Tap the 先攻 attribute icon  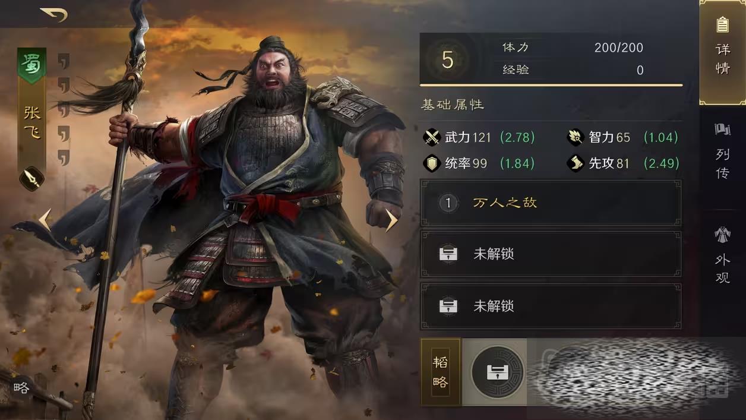coord(575,163)
